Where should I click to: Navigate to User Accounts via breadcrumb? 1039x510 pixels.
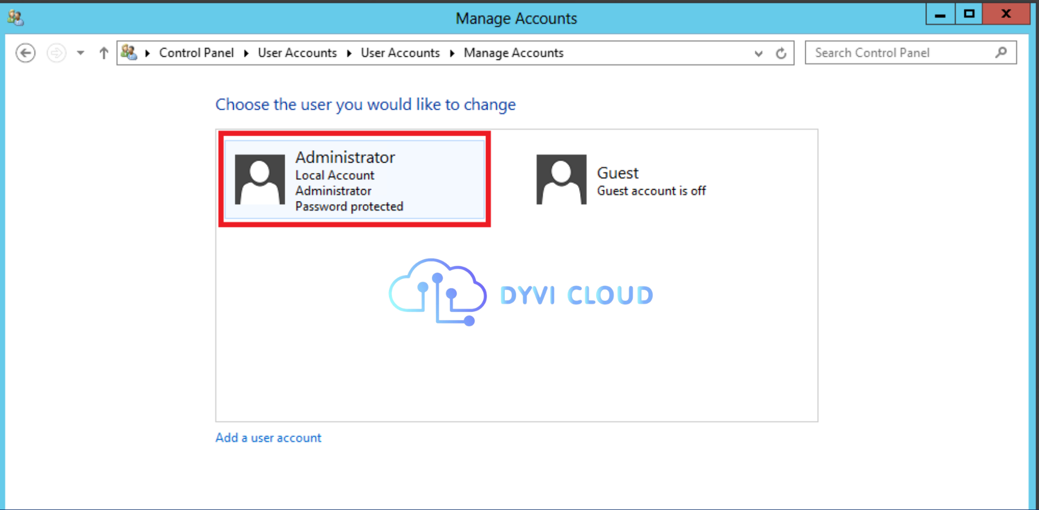tap(297, 52)
